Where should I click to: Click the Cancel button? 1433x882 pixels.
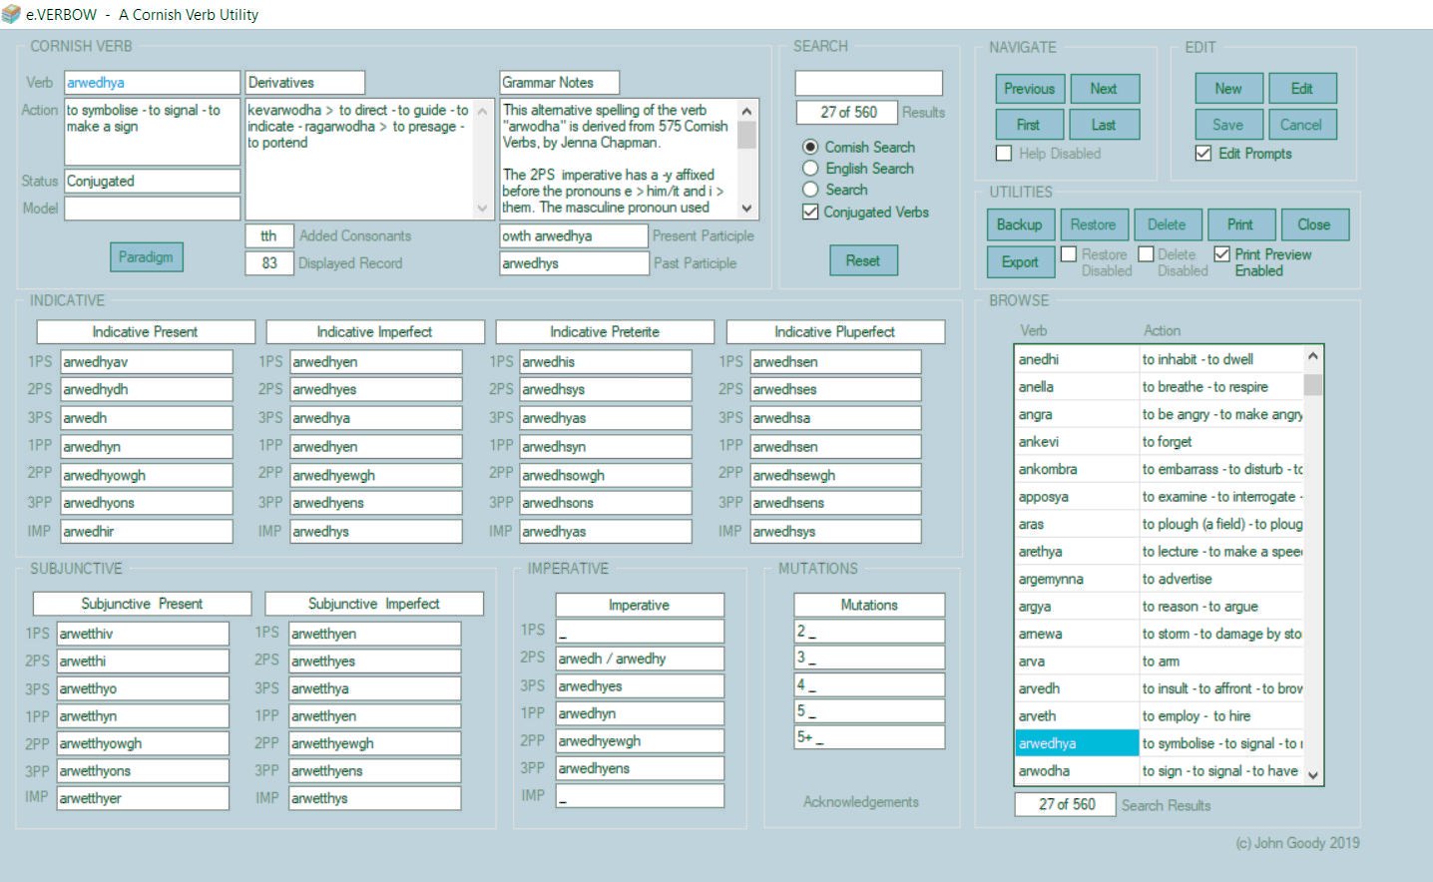[1302, 125]
